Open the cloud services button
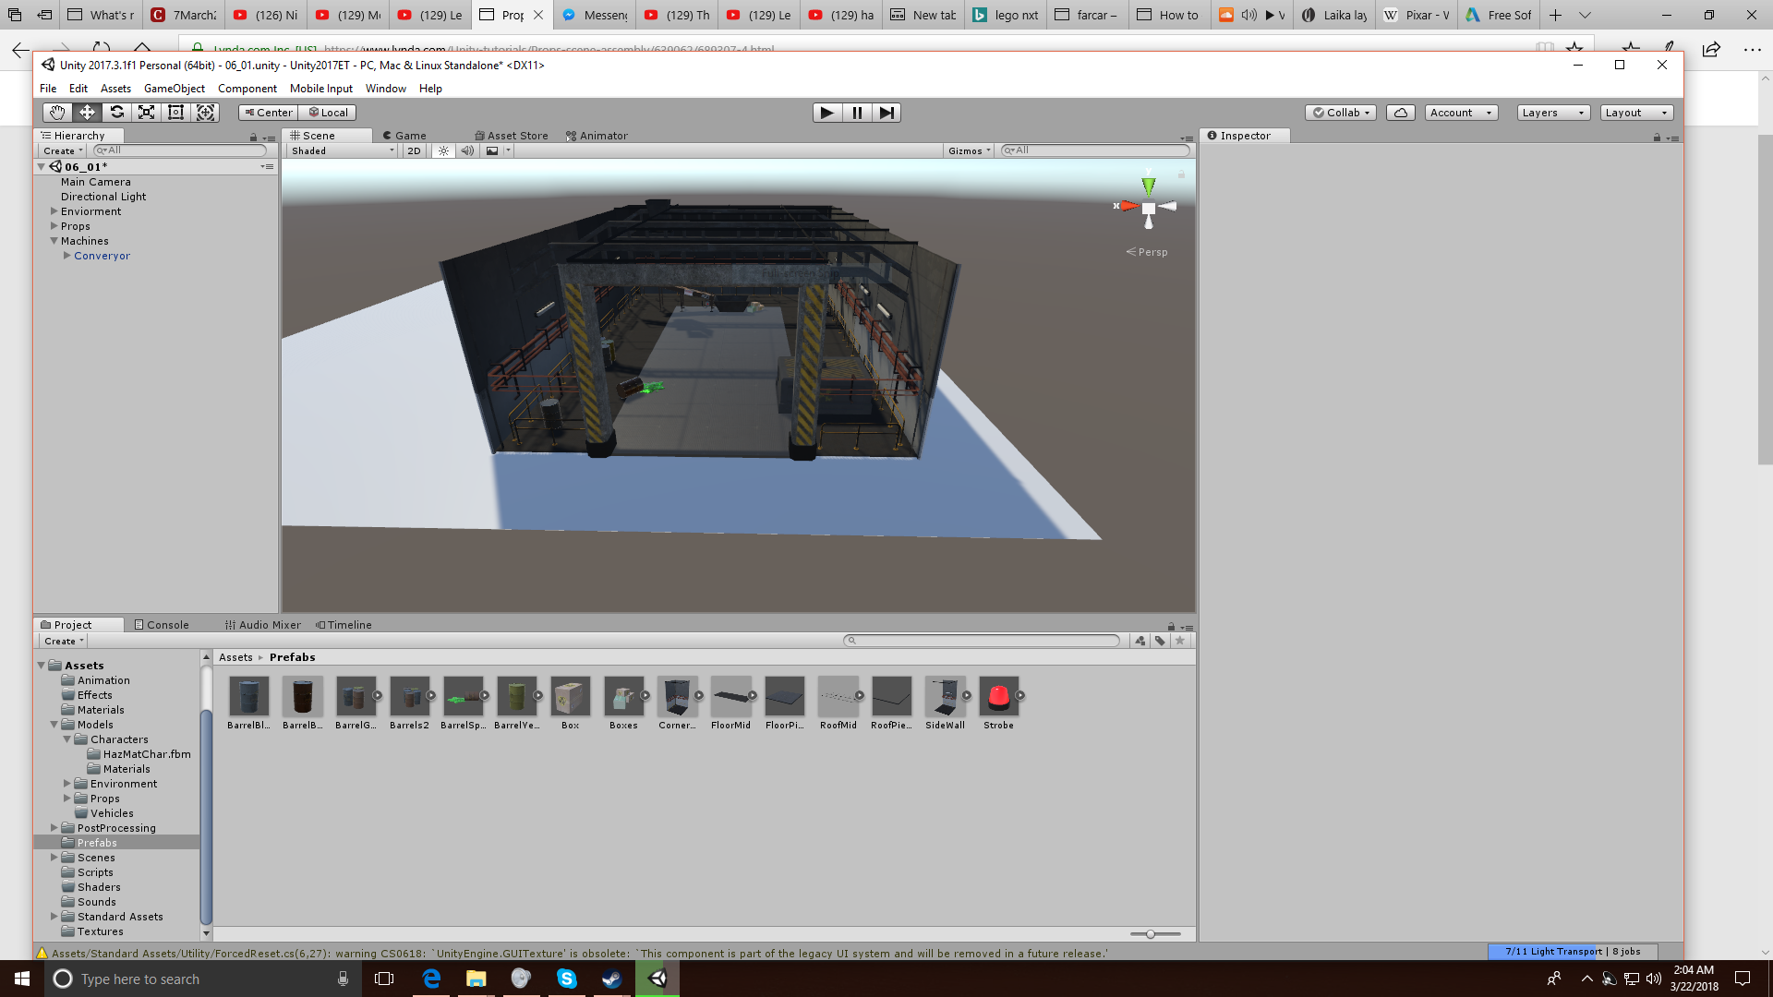Screen dimensions: 1773x997 click(1401, 113)
